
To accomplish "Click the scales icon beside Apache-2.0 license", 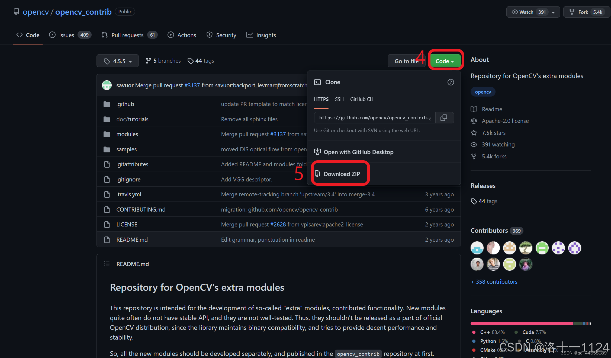I will pyautogui.click(x=474, y=121).
